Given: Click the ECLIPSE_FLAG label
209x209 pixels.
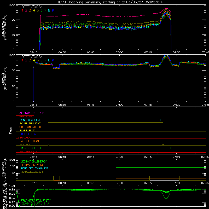Looking at the screenshot, I should pyautogui.click(x=28, y=134).
